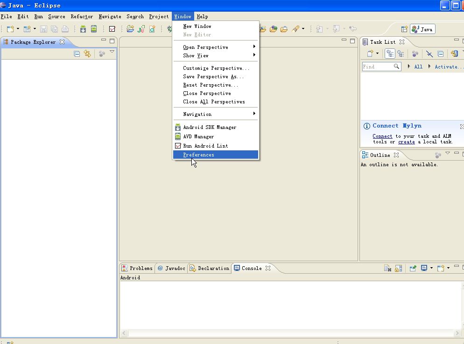Click the Open Task toolbar icon

284,29
